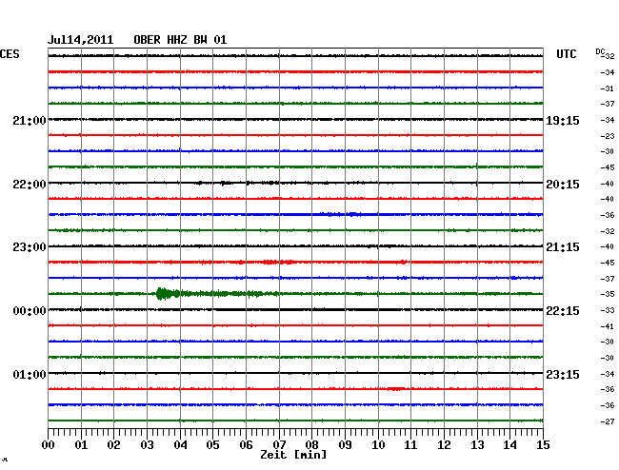Click minute 00 on the time axis
The height and width of the screenshot is (470, 619).
pos(49,445)
